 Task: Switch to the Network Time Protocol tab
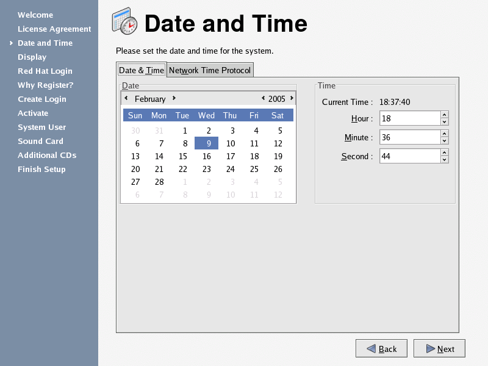(210, 70)
